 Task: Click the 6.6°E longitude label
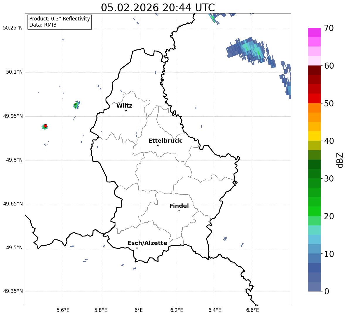[253, 310]
